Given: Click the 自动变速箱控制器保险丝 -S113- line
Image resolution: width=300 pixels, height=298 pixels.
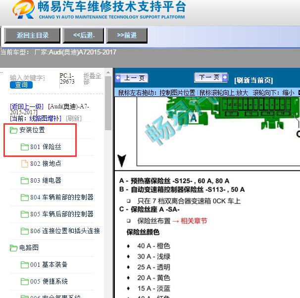Looking at the screenshot, I should coord(182,190).
